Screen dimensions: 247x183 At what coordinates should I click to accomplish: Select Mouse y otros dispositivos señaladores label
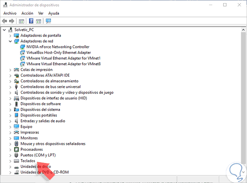pos(53,144)
